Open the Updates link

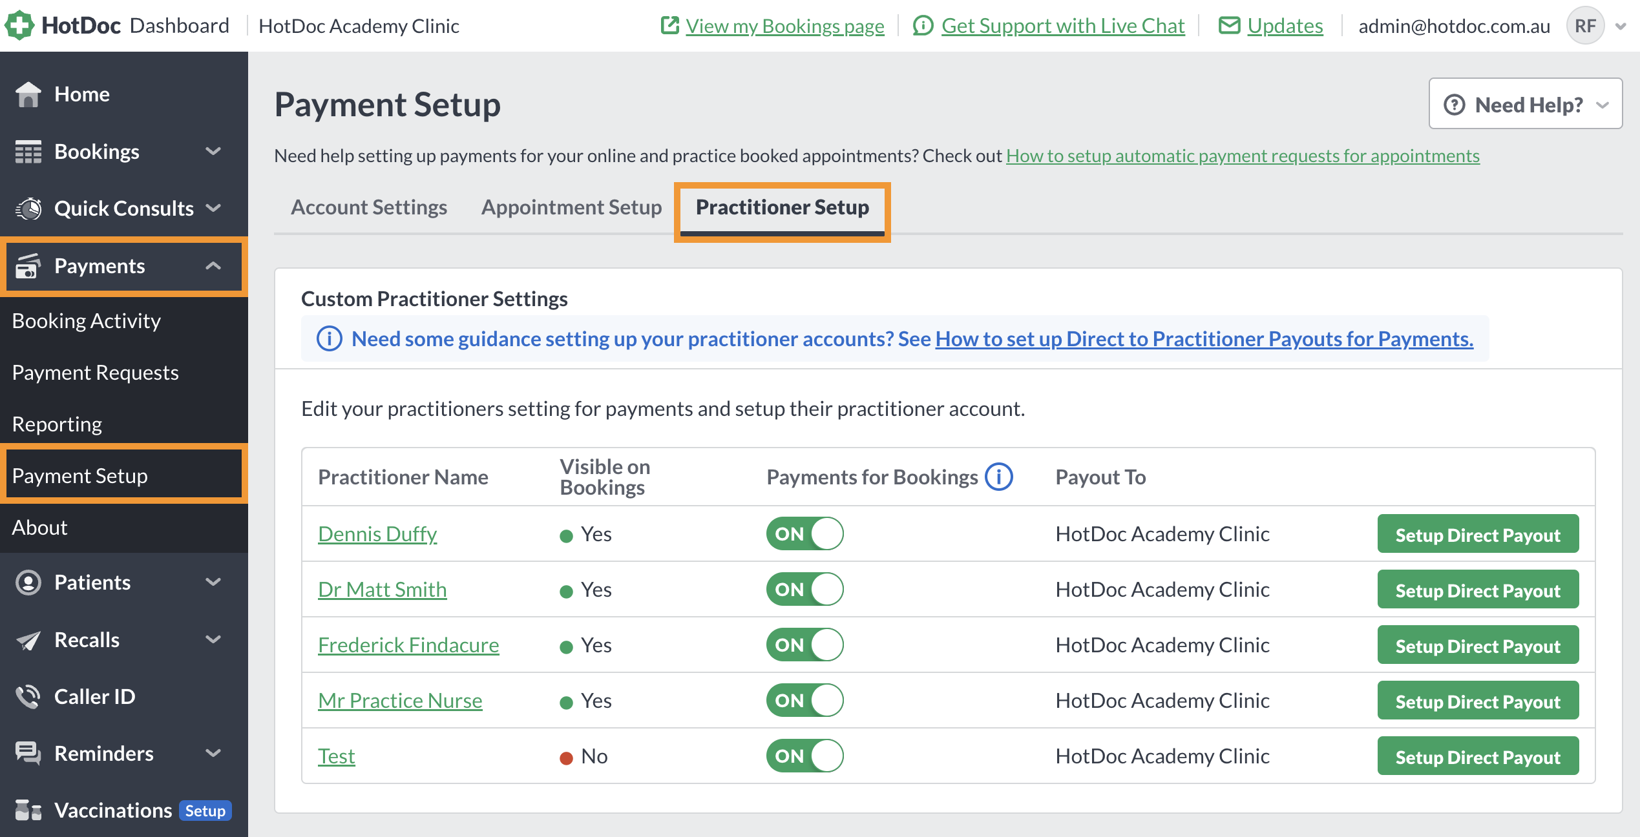1285,26
